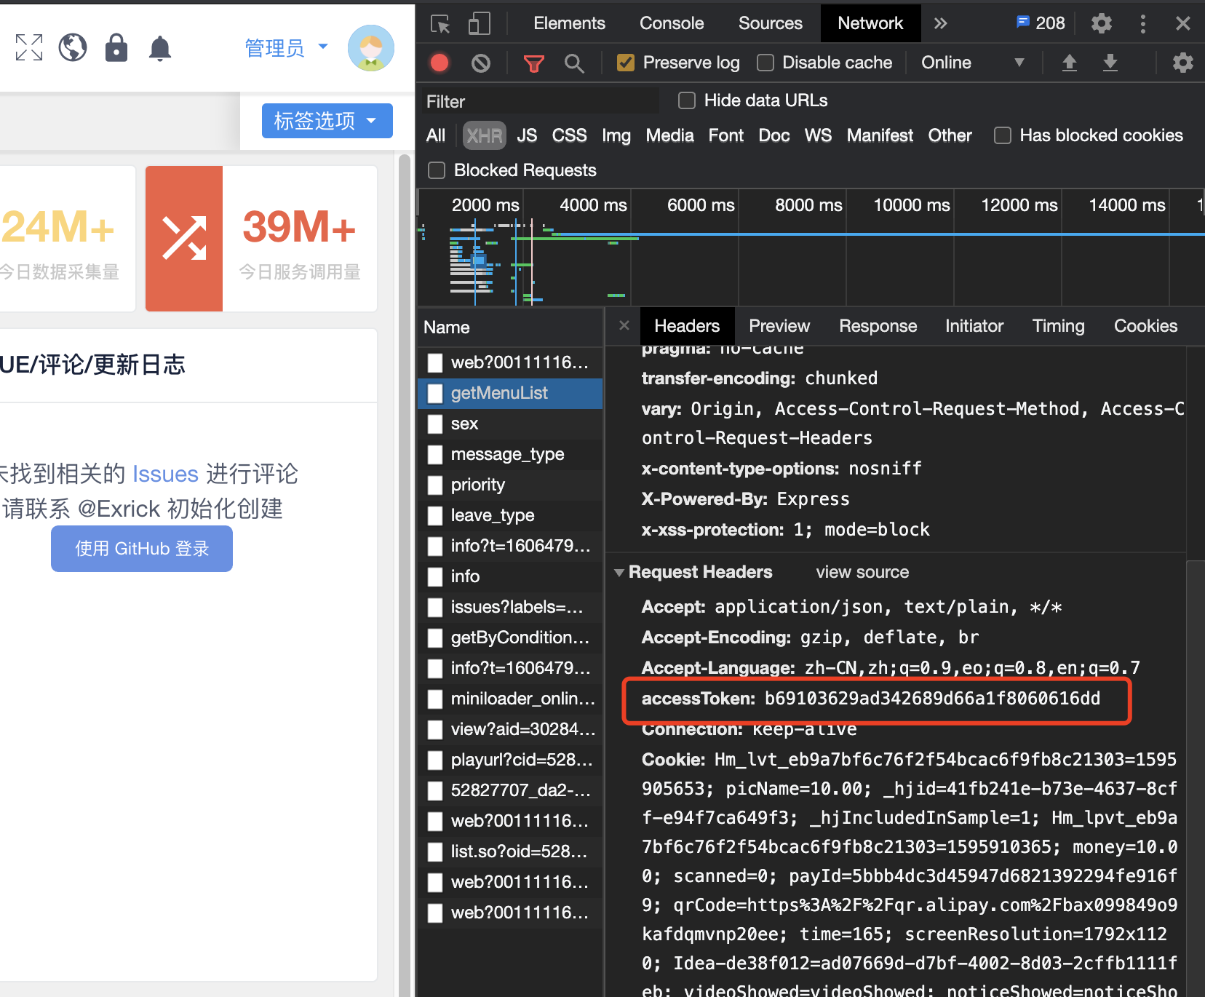Image resolution: width=1205 pixels, height=997 pixels.
Task: Select the list.so?oid=528 request
Action: tap(510, 851)
